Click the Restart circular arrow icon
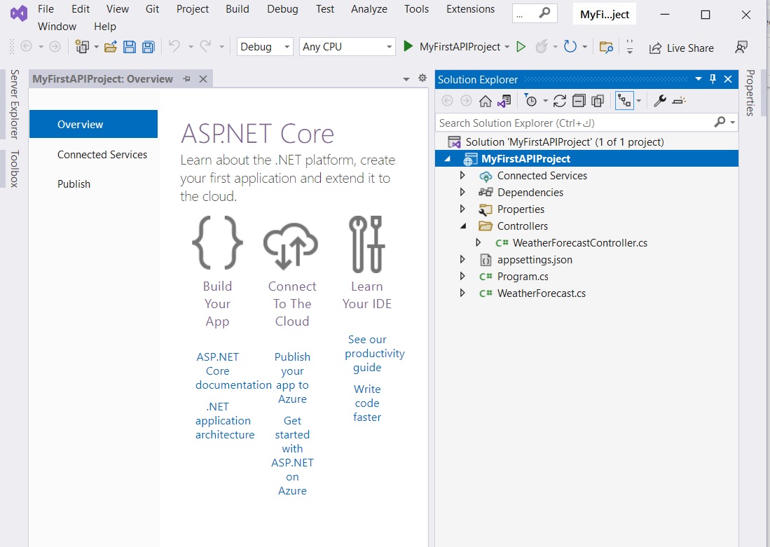Image resolution: width=770 pixels, height=547 pixels. 570,47
